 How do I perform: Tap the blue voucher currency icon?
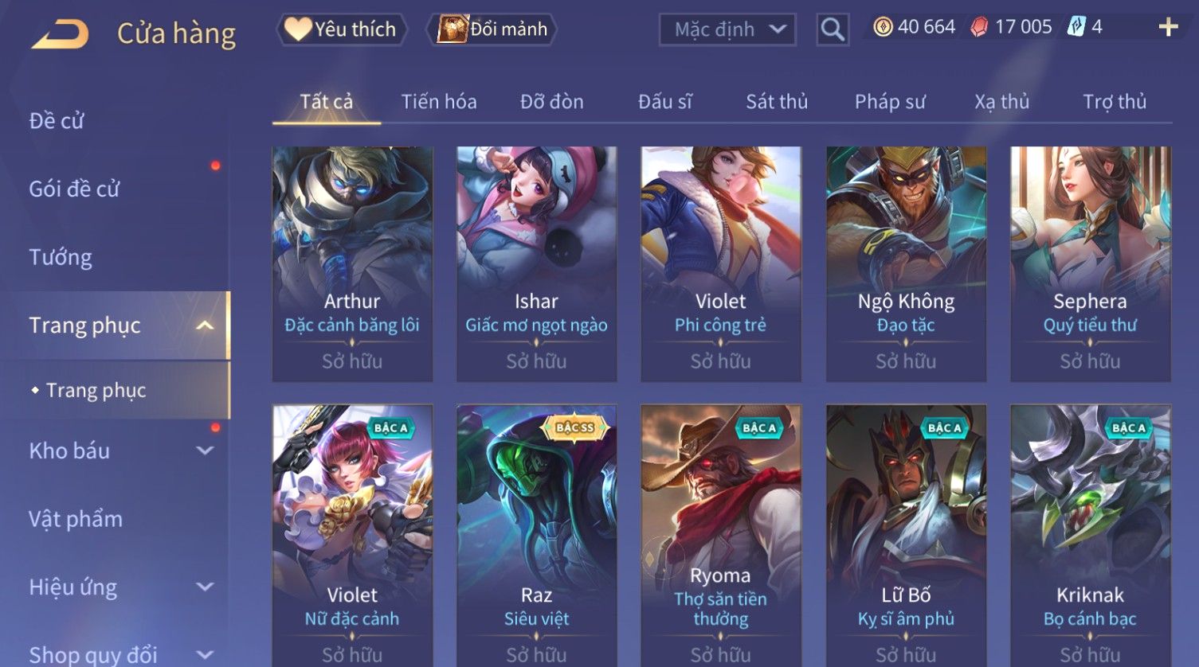pyautogui.click(x=1076, y=27)
